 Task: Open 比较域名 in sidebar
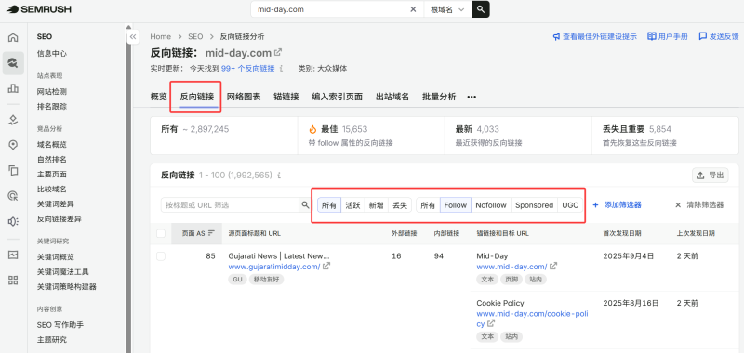coord(52,190)
